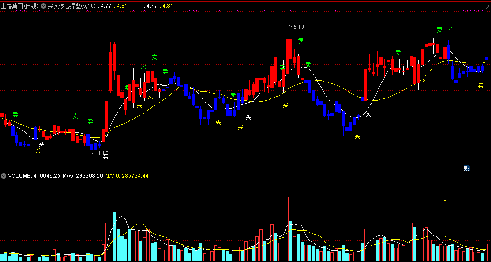Open the dropdown arrow beside VOLUME

[4, 176]
